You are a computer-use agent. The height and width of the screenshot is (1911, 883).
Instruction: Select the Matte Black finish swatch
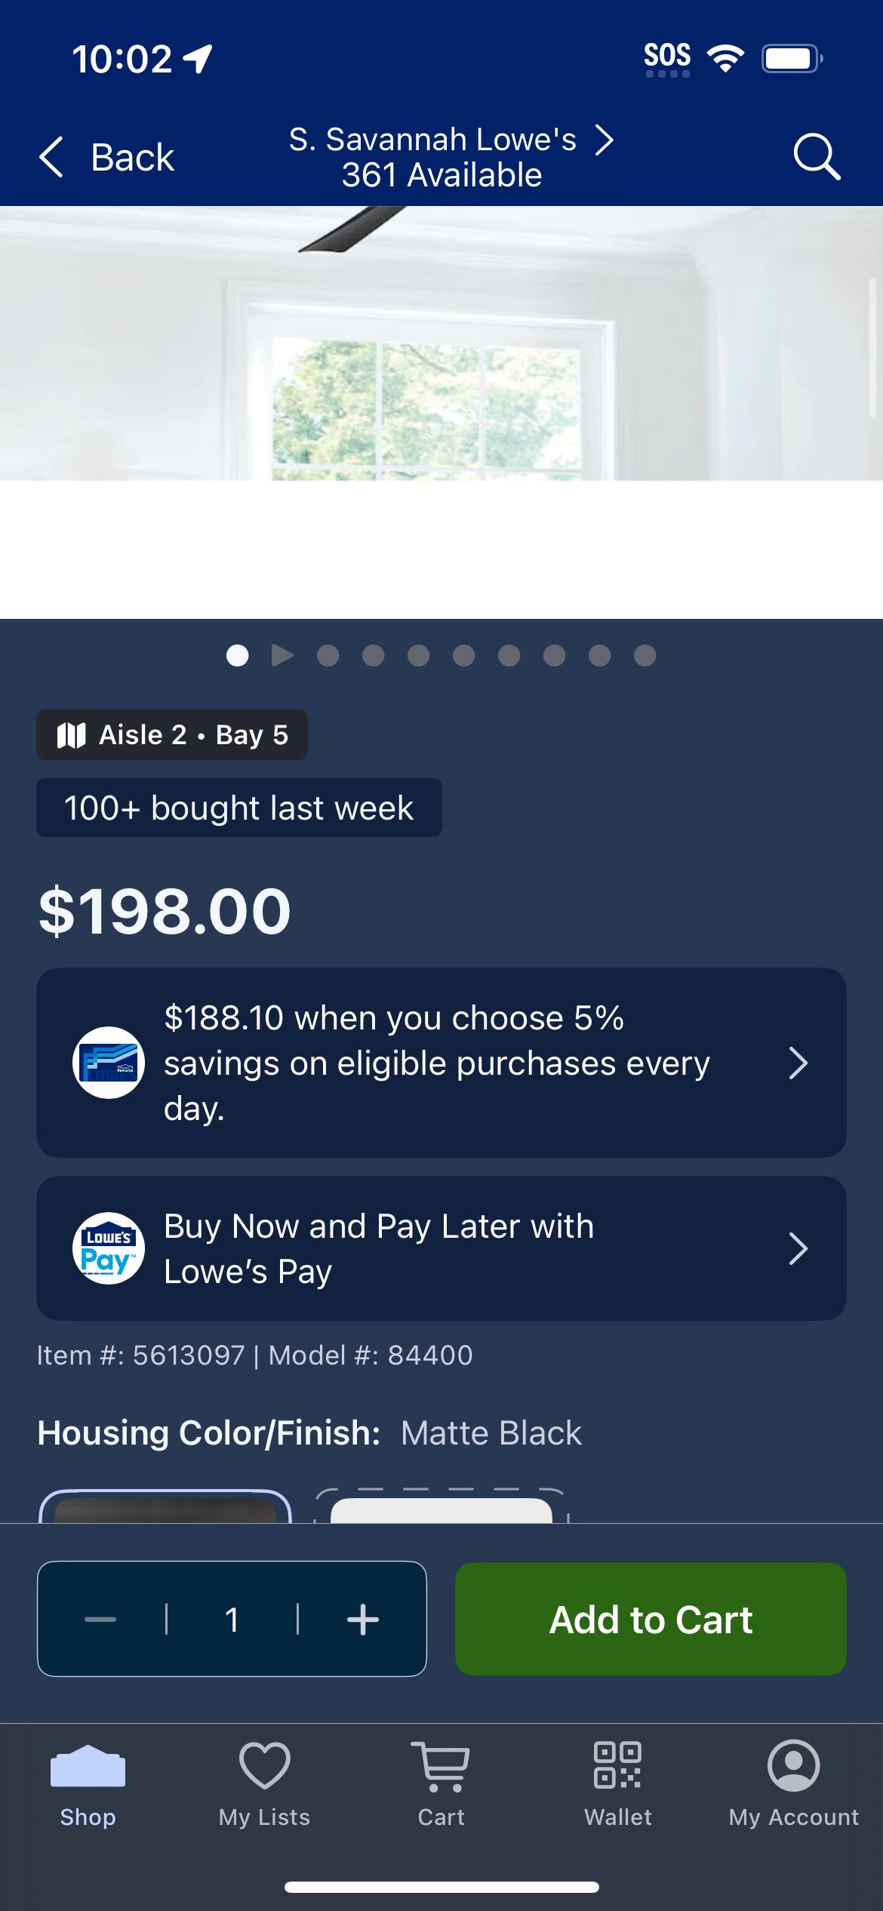[x=165, y=1506]
